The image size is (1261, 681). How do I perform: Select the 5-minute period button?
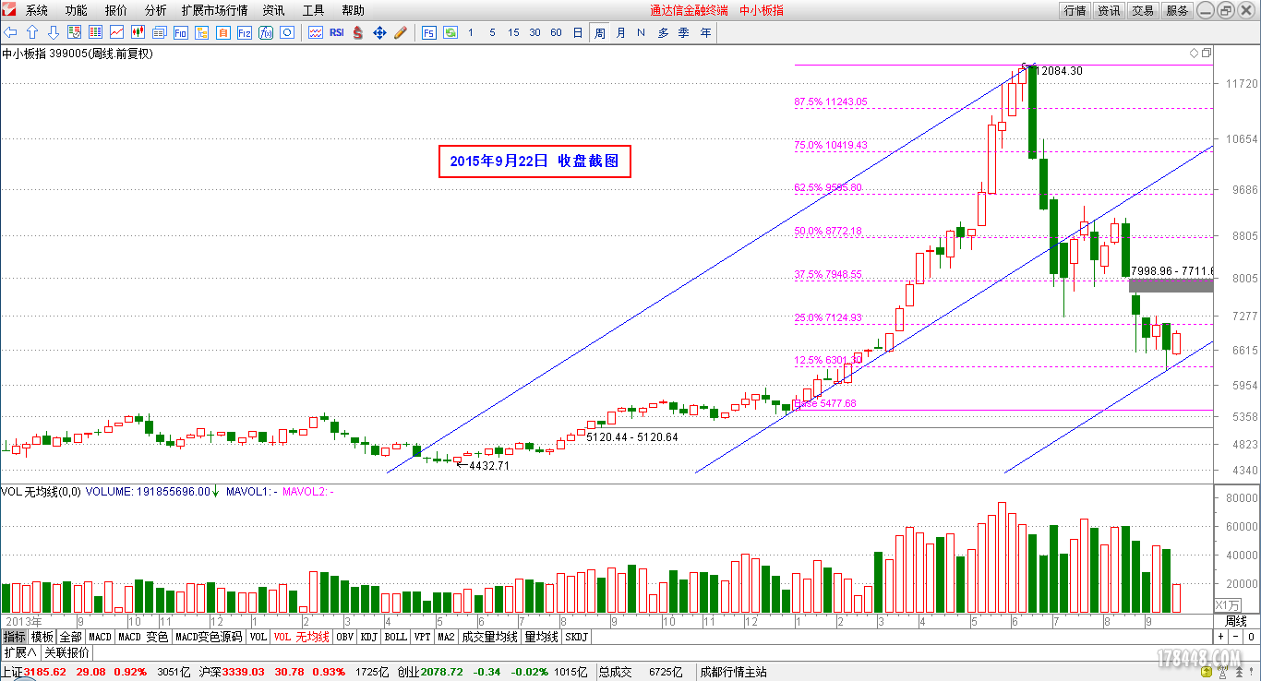pyautogui.click(x=492, y=32)
